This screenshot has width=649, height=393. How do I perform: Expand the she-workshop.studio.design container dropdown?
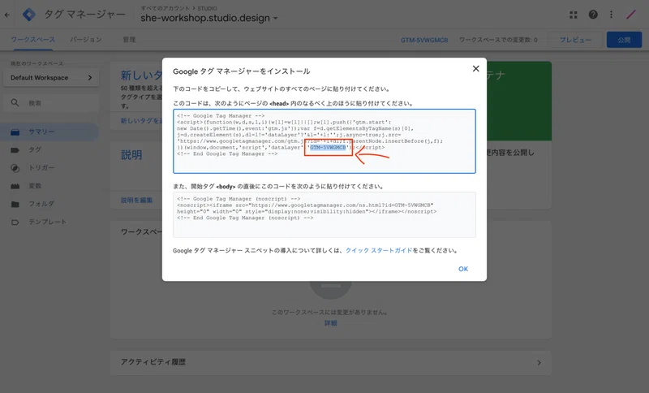coord(208,18)
